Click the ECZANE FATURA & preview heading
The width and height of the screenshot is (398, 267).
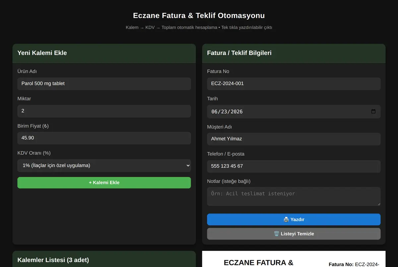259,263
